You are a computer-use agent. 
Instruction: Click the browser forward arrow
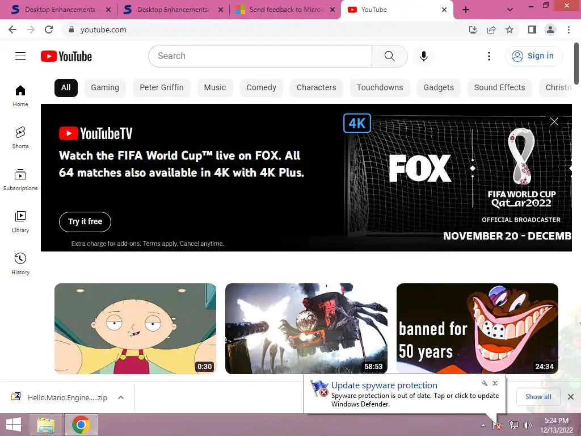pyautogui.click(x=31, y=30)
